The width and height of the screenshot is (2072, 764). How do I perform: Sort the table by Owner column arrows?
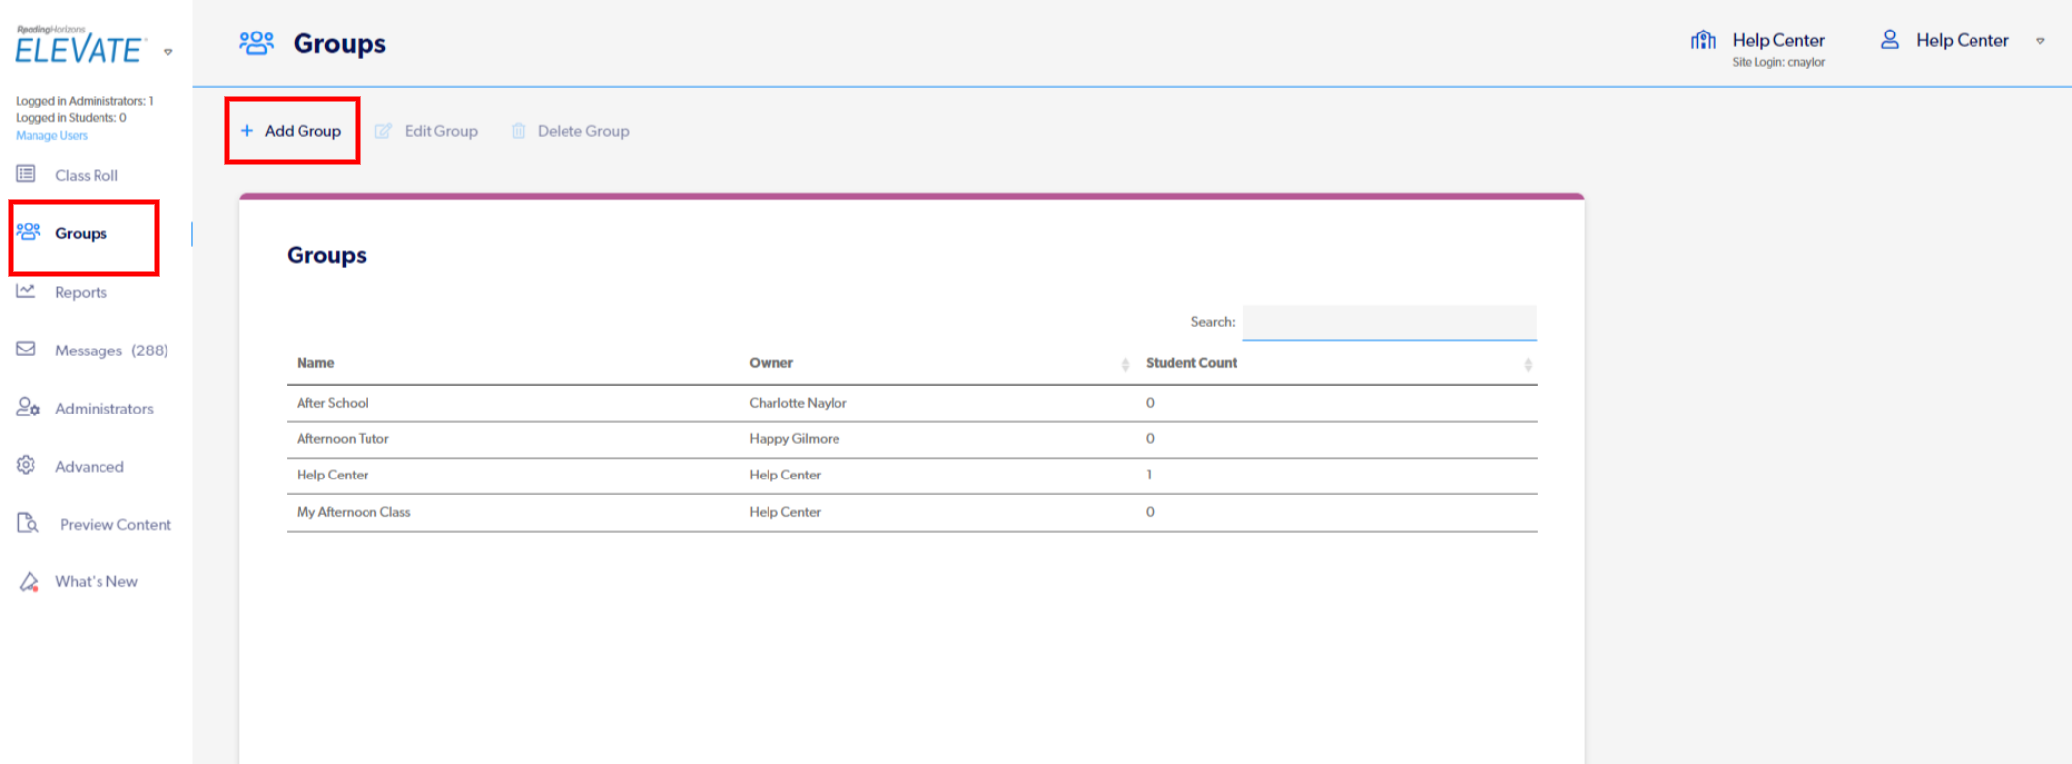point(1125,364)
